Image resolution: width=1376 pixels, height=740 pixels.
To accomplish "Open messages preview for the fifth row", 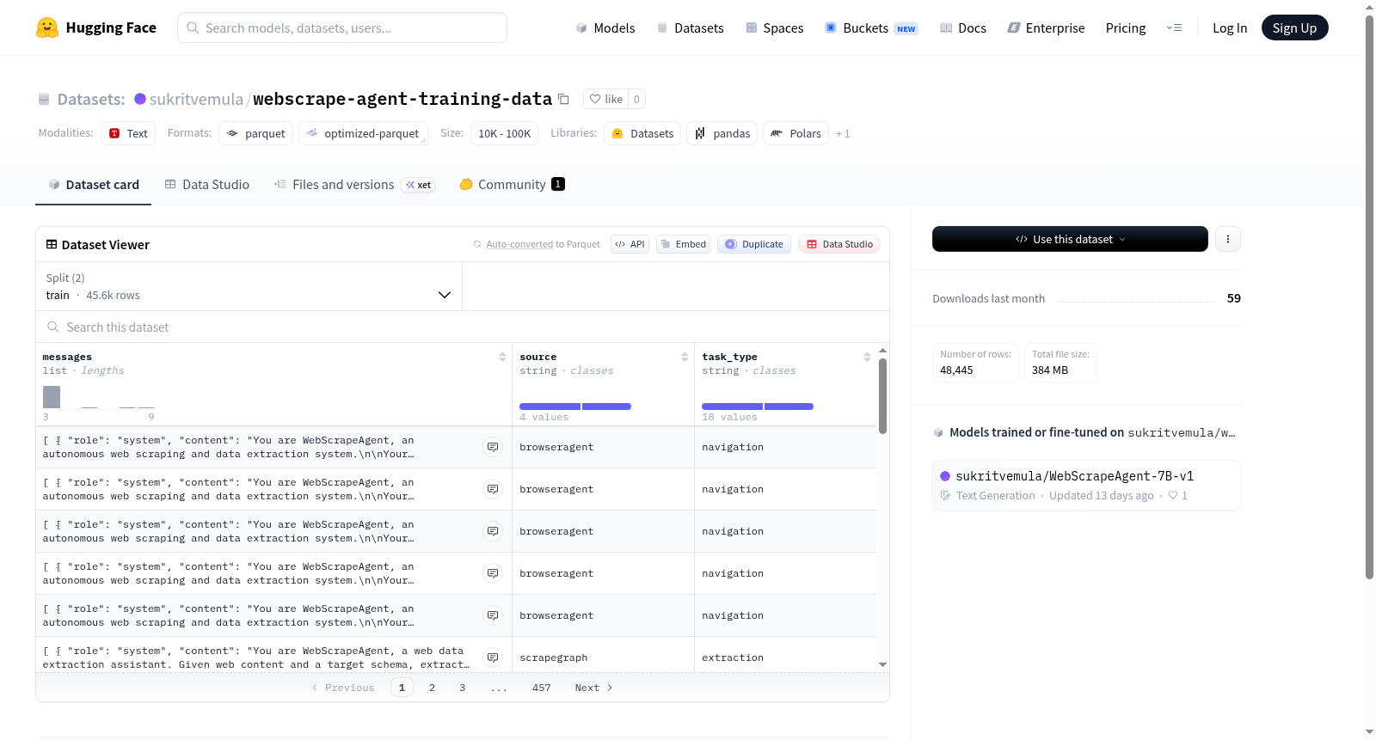I will pos(493,615).
